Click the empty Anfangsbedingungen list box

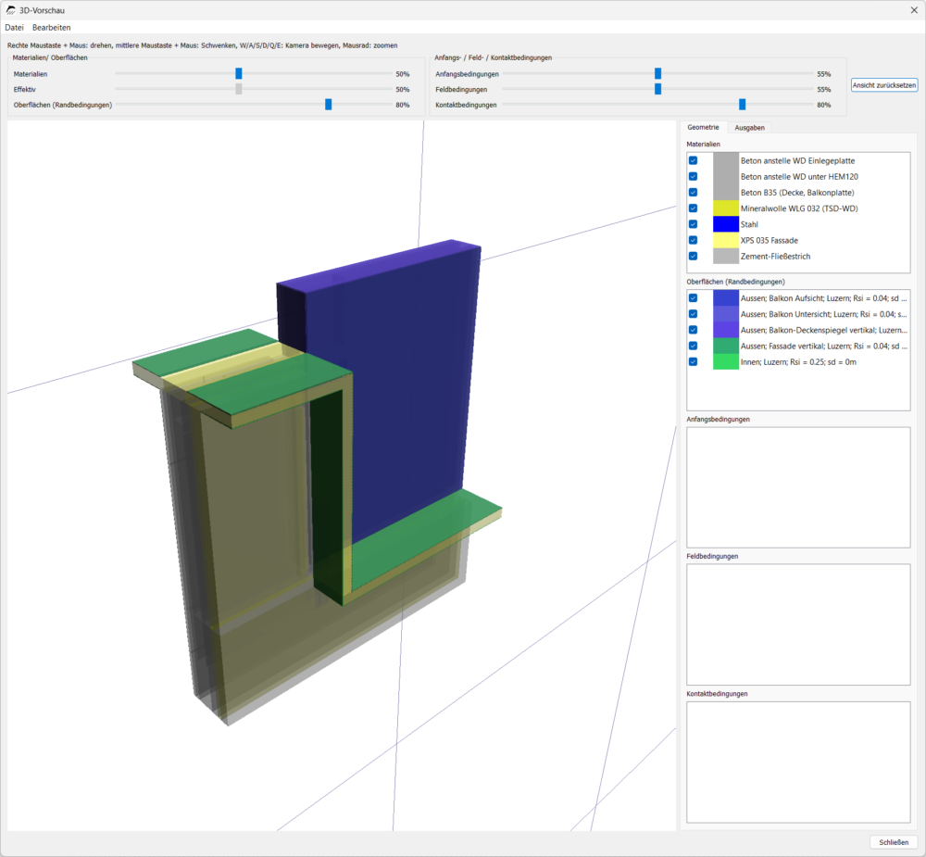(798, 487)
